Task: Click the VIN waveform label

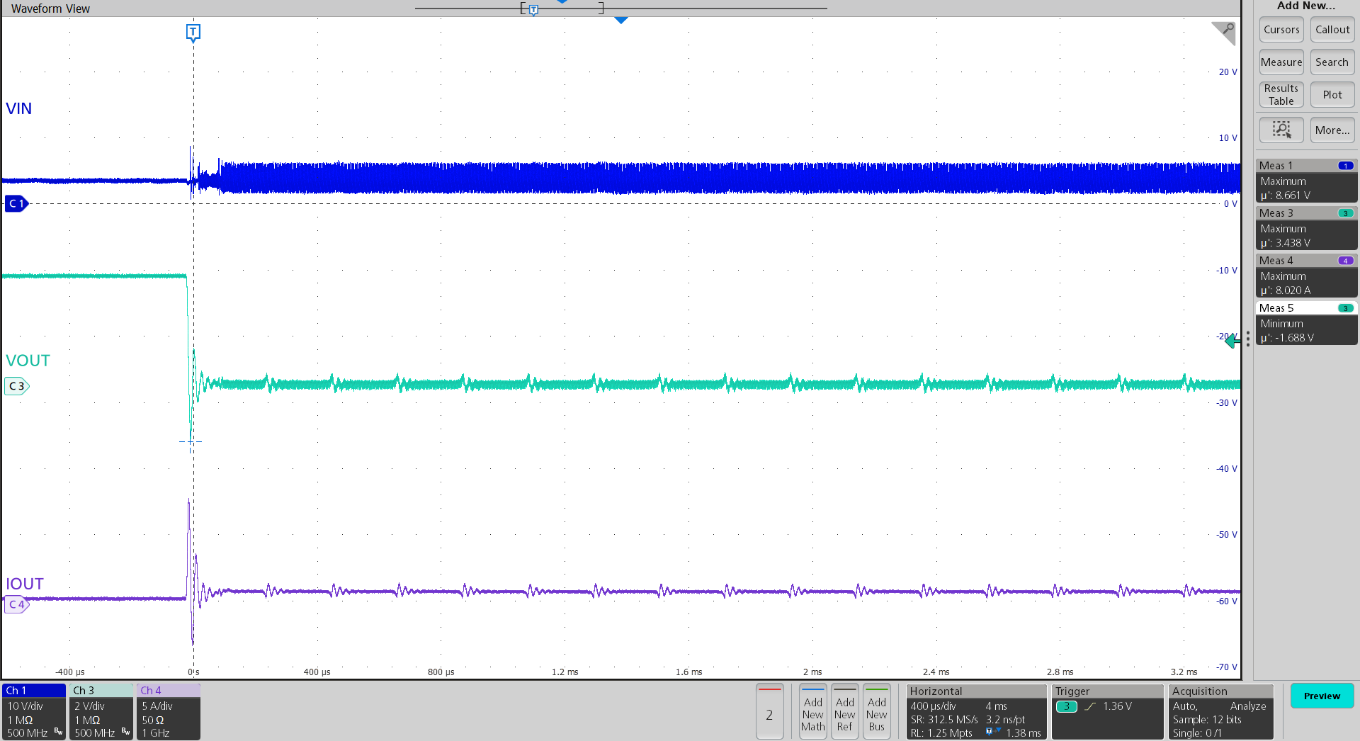Action: 19,108
